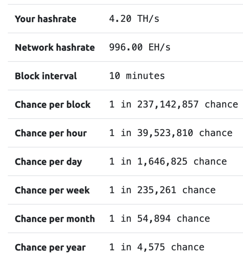The image size is (243, 257).
Task: Select the '1 in 54,894 chance' text
Action: 160,219
